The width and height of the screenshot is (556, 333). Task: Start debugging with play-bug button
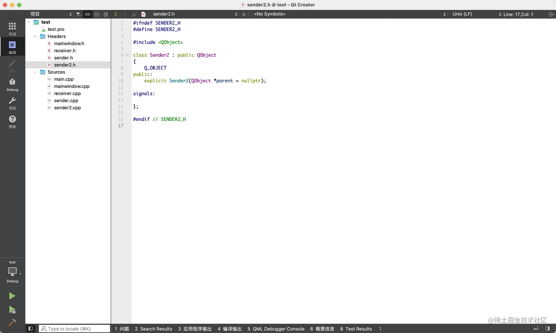pyautogui.click(x=12, y=310)
